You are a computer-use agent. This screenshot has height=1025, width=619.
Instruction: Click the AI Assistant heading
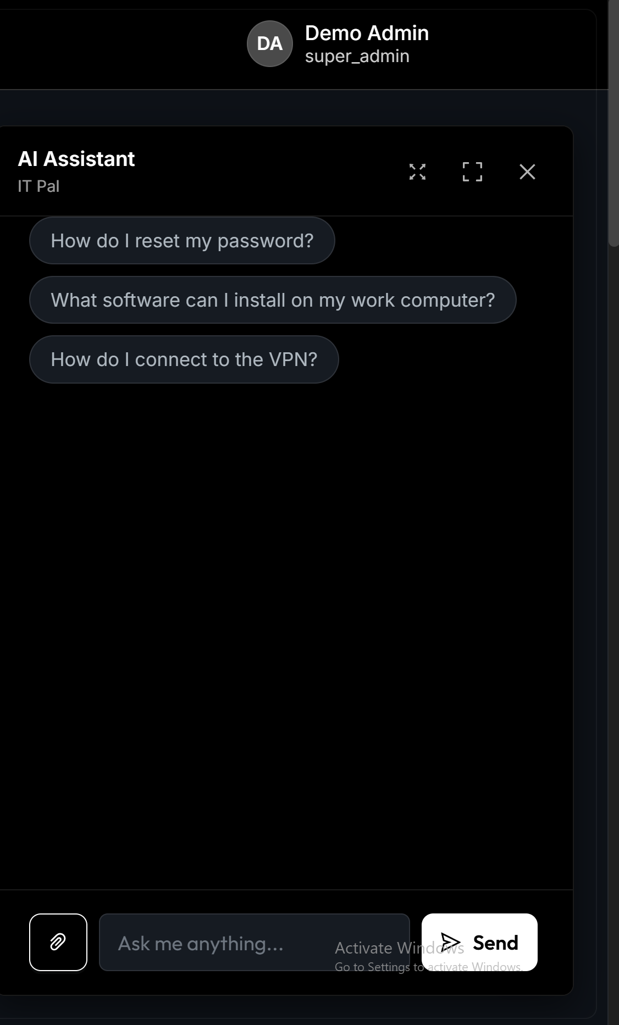[76, 159]
